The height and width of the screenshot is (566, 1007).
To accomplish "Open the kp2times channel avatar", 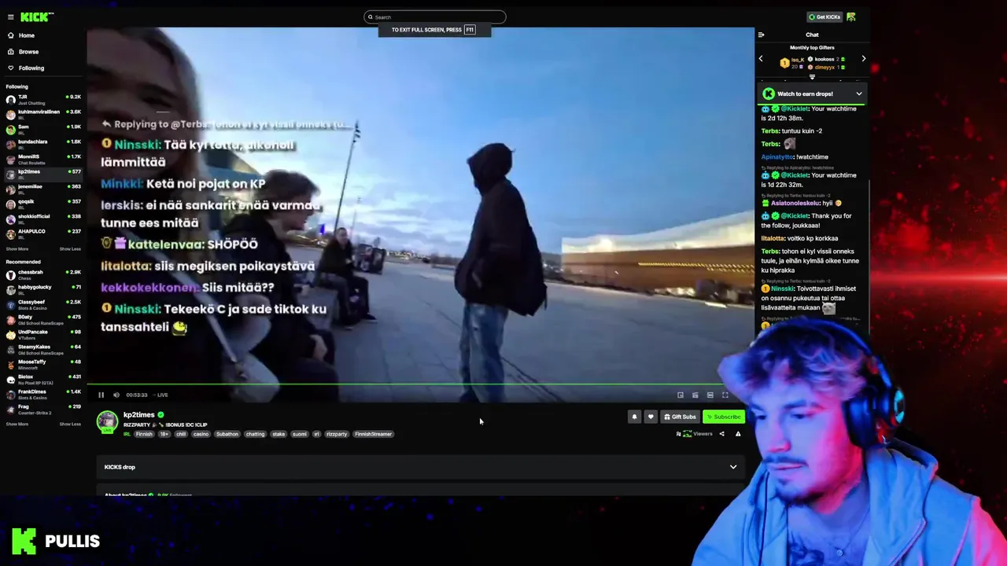I will 107,421.
